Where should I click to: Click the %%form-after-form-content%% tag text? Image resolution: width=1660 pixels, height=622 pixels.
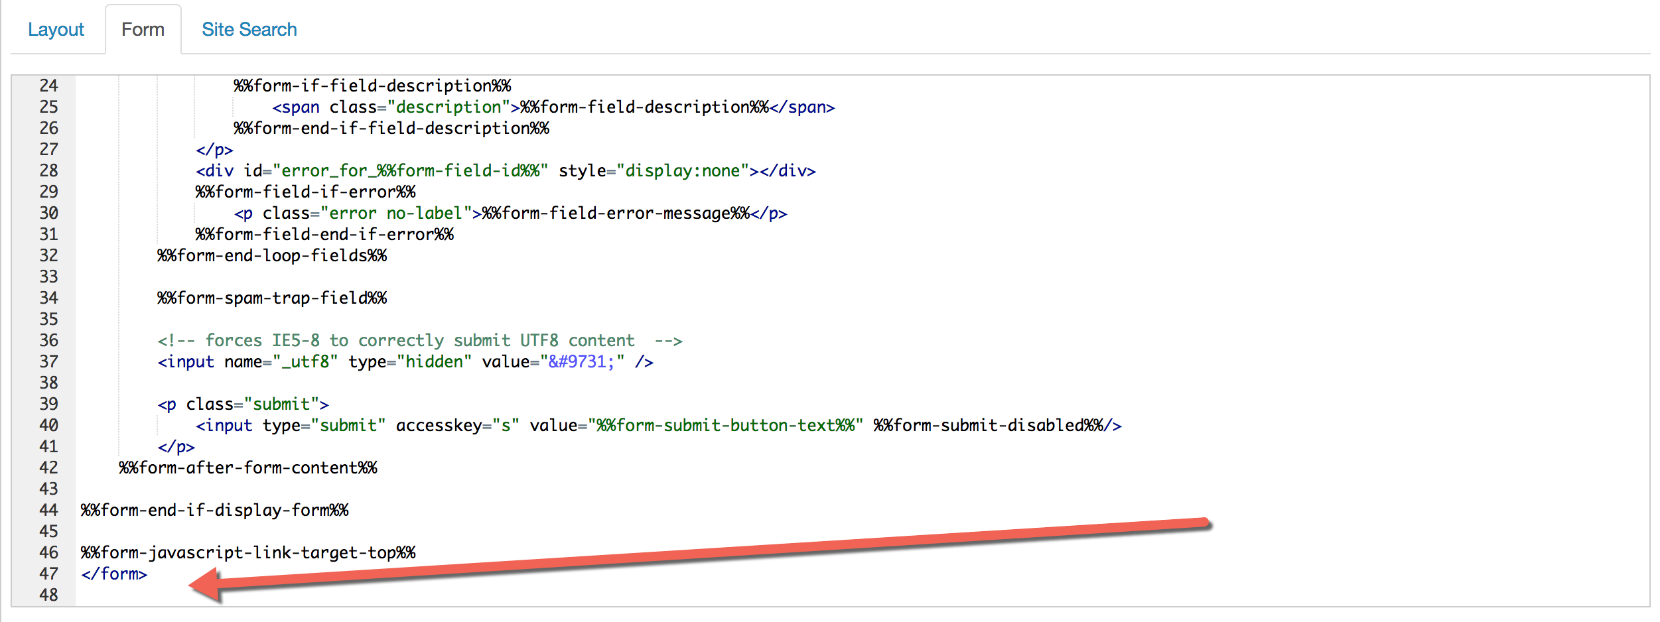tap(248, 467)
